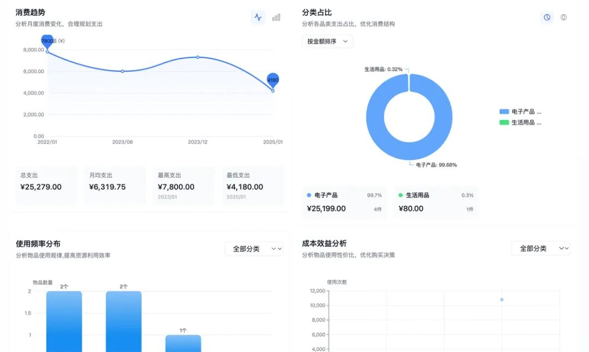Open the 按金额排序 sort dropdown
589x352 pixels.
coord(328,41)
